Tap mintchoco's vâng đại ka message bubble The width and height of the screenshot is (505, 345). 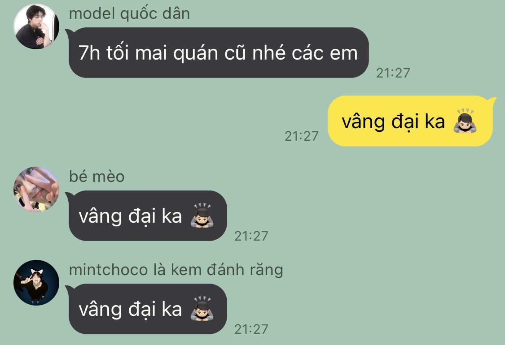click(148, 309)
